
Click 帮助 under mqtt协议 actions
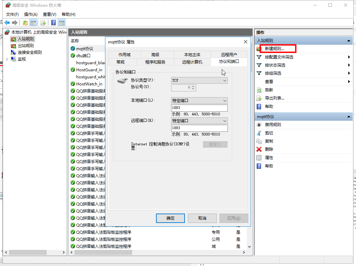[x=269, y=166]
